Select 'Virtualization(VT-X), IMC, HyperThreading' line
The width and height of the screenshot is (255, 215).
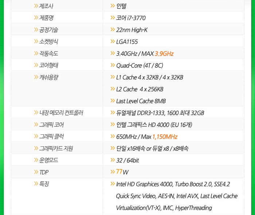coord(164,208)
